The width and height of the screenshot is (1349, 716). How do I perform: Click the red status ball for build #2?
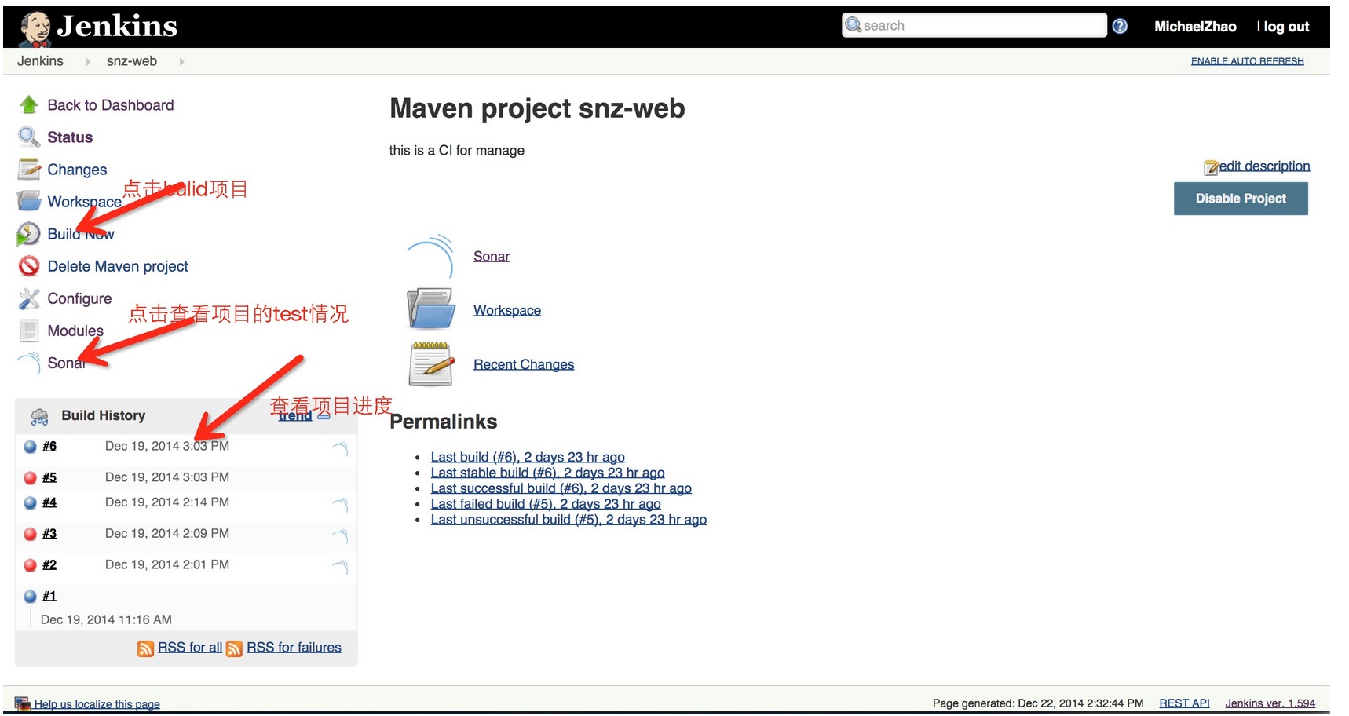[30, 565]
